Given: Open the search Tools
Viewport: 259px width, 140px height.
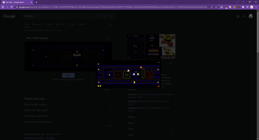Looking at the screenshot, I should [x=110, y=24].
